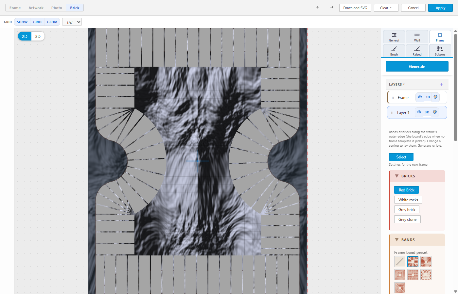Toggle grid SHOW option

[x=22, y=22]
